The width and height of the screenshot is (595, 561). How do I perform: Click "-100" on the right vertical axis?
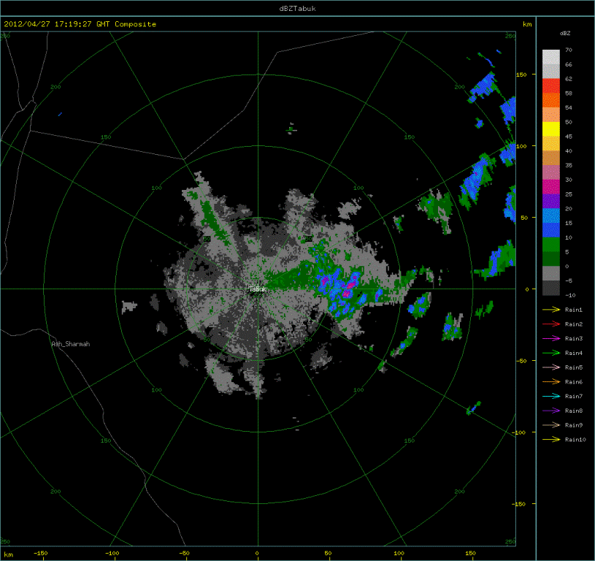coord(519,432)
